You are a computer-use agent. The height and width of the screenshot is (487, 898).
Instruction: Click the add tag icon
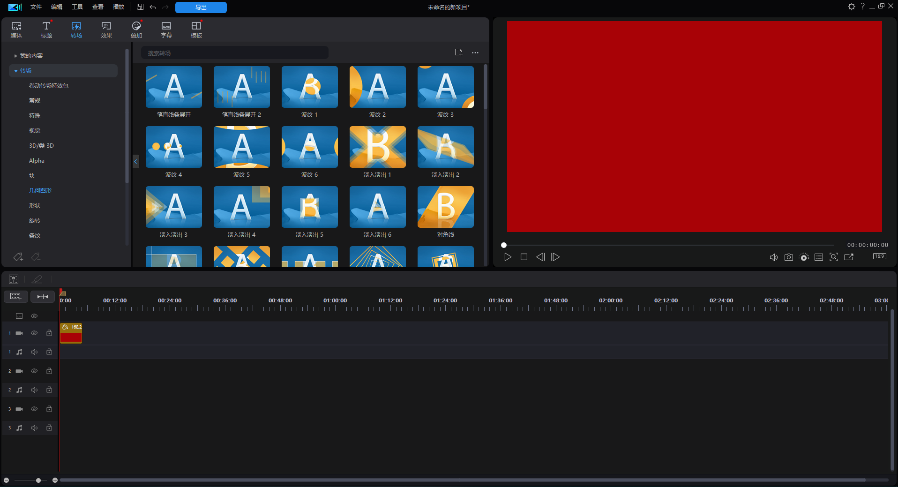coord(18,257)
